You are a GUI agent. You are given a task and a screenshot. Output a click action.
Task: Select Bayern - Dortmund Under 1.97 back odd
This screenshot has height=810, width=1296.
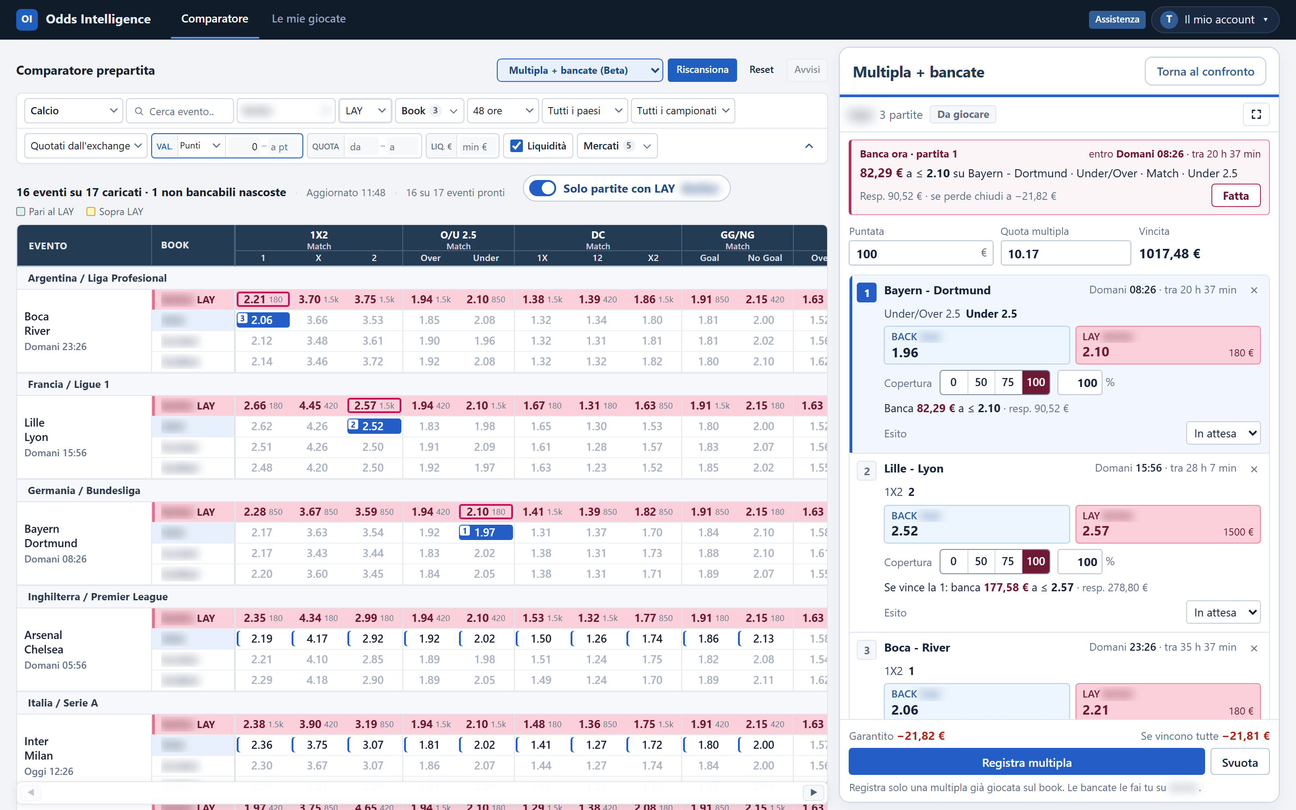pyautogui.click(x=486, y=532)
